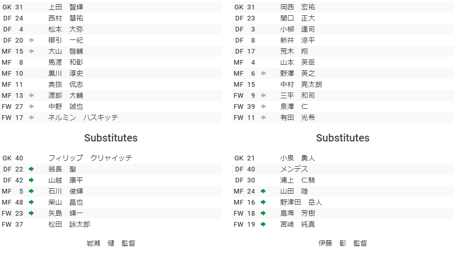This screenshot has height=253, width=456.
Task: Click left team Substitutes heading
Action: tap(111, 138)
